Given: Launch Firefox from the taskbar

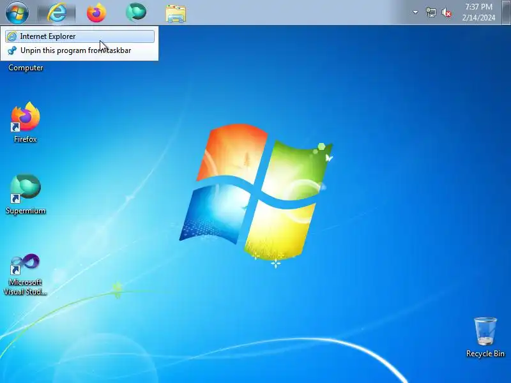Looking at the screenshot, I should pyautogui.click(x=96, y=13).
